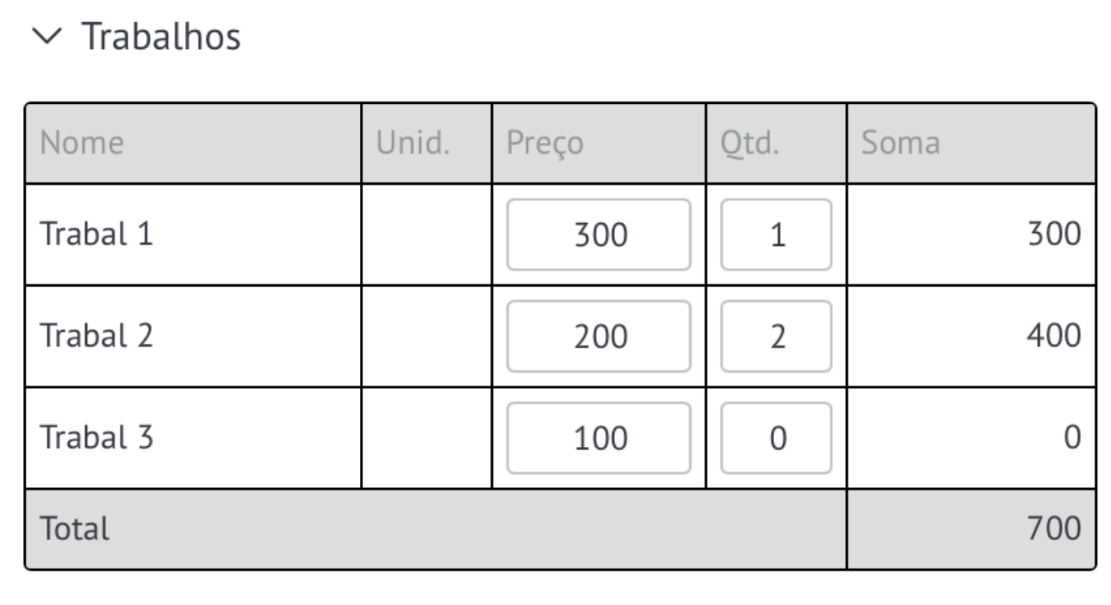Click the Total row label

pos(75,529)
